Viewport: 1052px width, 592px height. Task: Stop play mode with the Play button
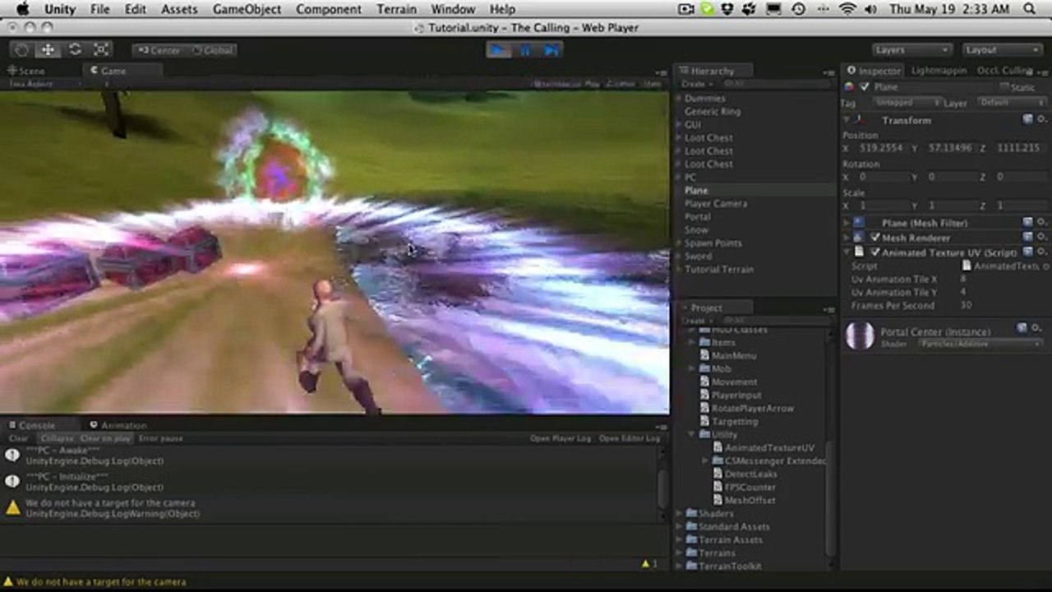pyautogui.click(x=498, y=50)
